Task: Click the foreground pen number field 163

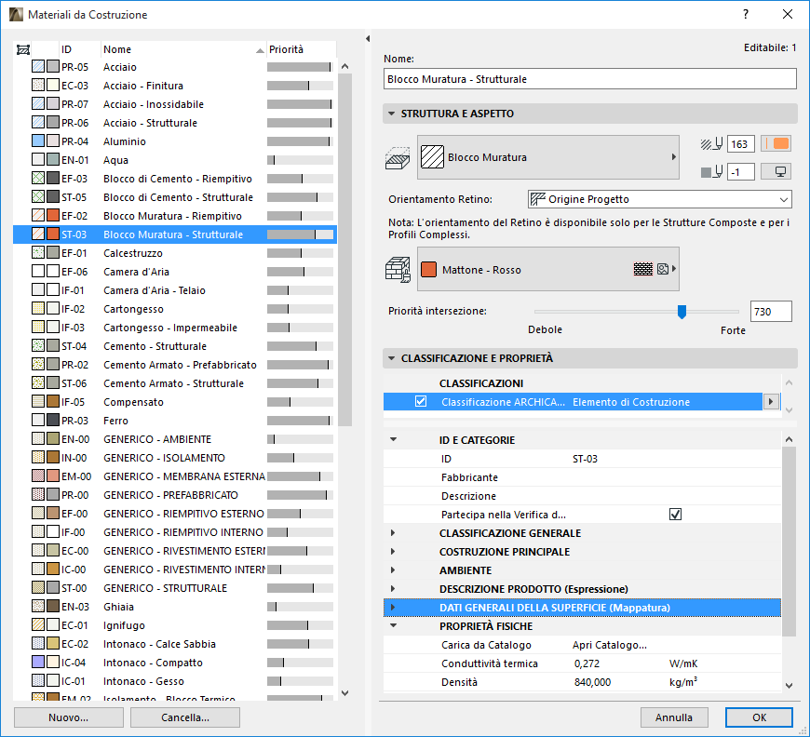Action: (x=741, y=144)
